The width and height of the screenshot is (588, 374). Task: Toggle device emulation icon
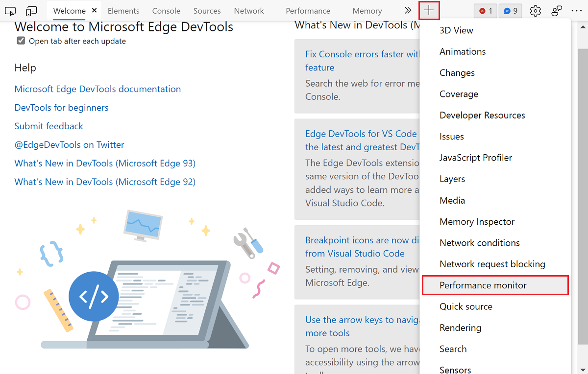tap(32, 11)
